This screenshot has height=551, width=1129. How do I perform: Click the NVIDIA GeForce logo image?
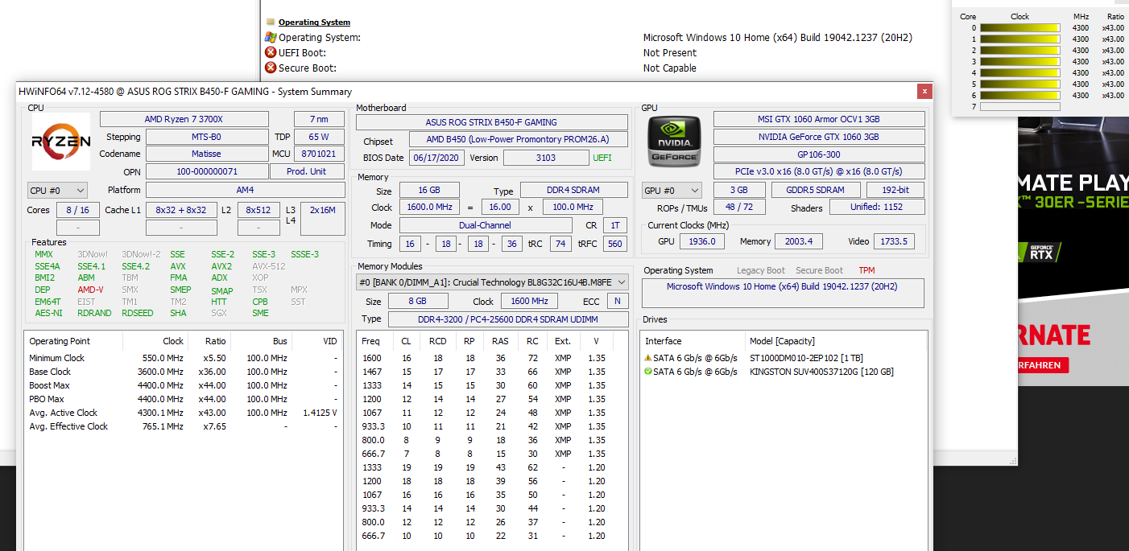[674, 142]
